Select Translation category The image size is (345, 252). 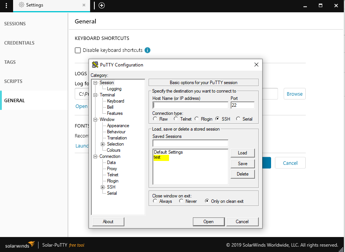(x=117, y=138)
